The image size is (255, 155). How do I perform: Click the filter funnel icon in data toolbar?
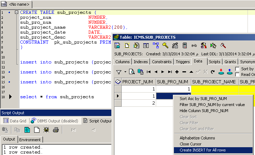(119, 72)
